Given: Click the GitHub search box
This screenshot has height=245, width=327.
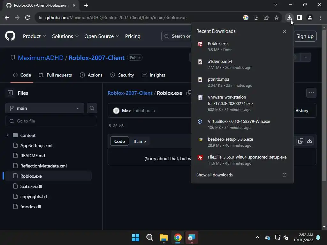Looking at the screenshot, I should coord(176,36).
